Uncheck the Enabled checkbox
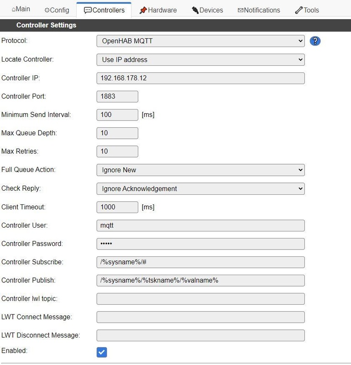This screenshot has height=365, width=351. [x=102, y=352]
